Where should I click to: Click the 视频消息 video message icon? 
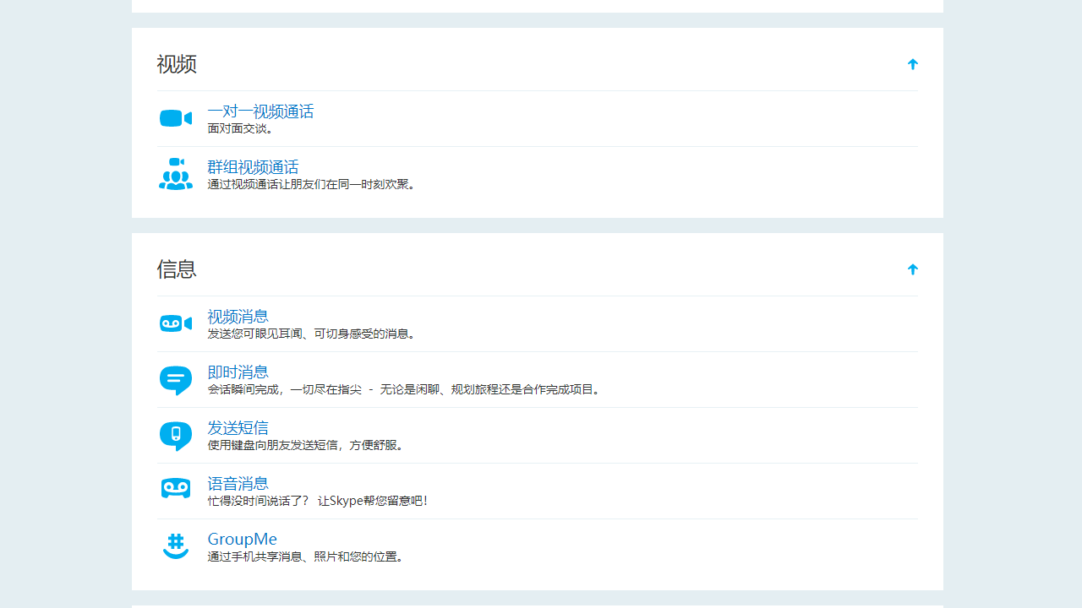(175, 323)
